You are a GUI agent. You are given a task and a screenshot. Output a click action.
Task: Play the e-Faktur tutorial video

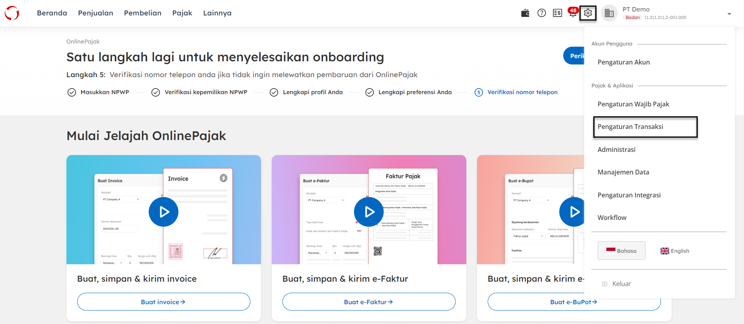369,212
